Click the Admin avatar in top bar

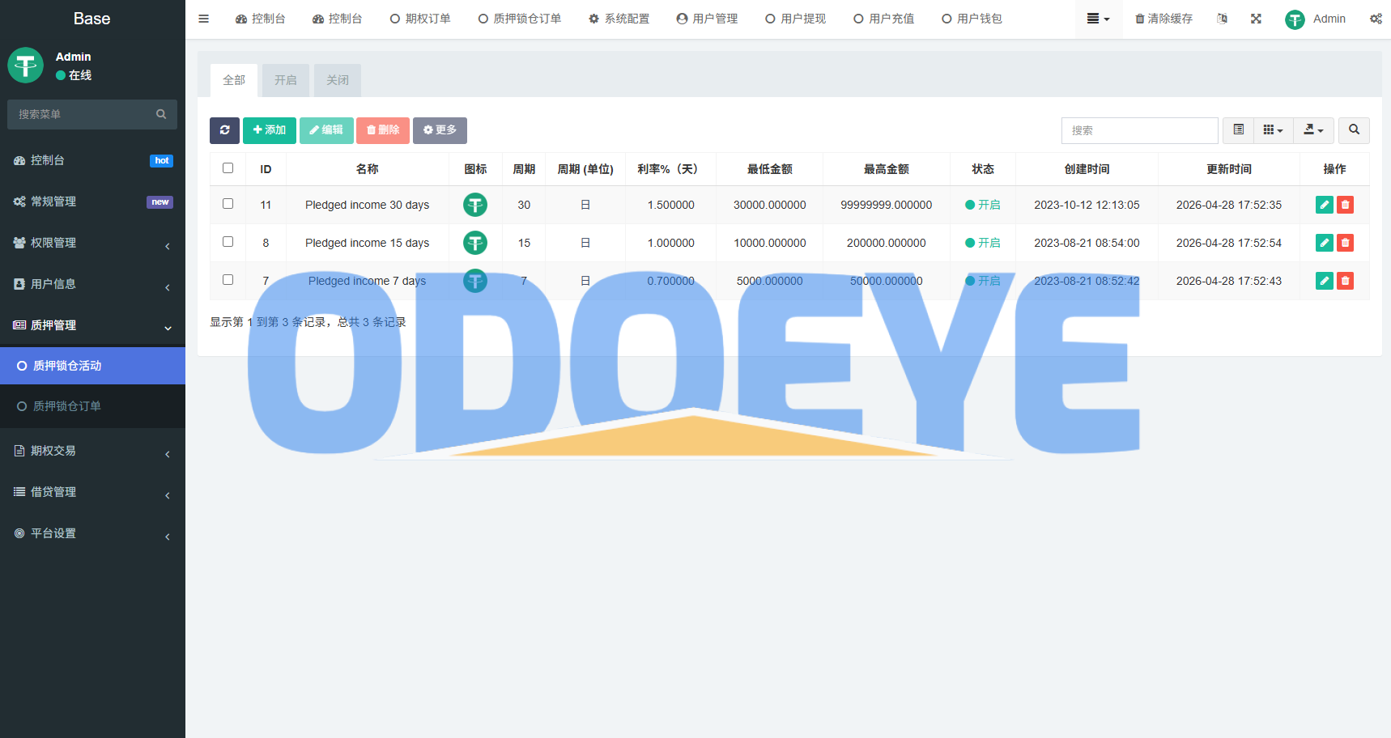click(1295, 19)
